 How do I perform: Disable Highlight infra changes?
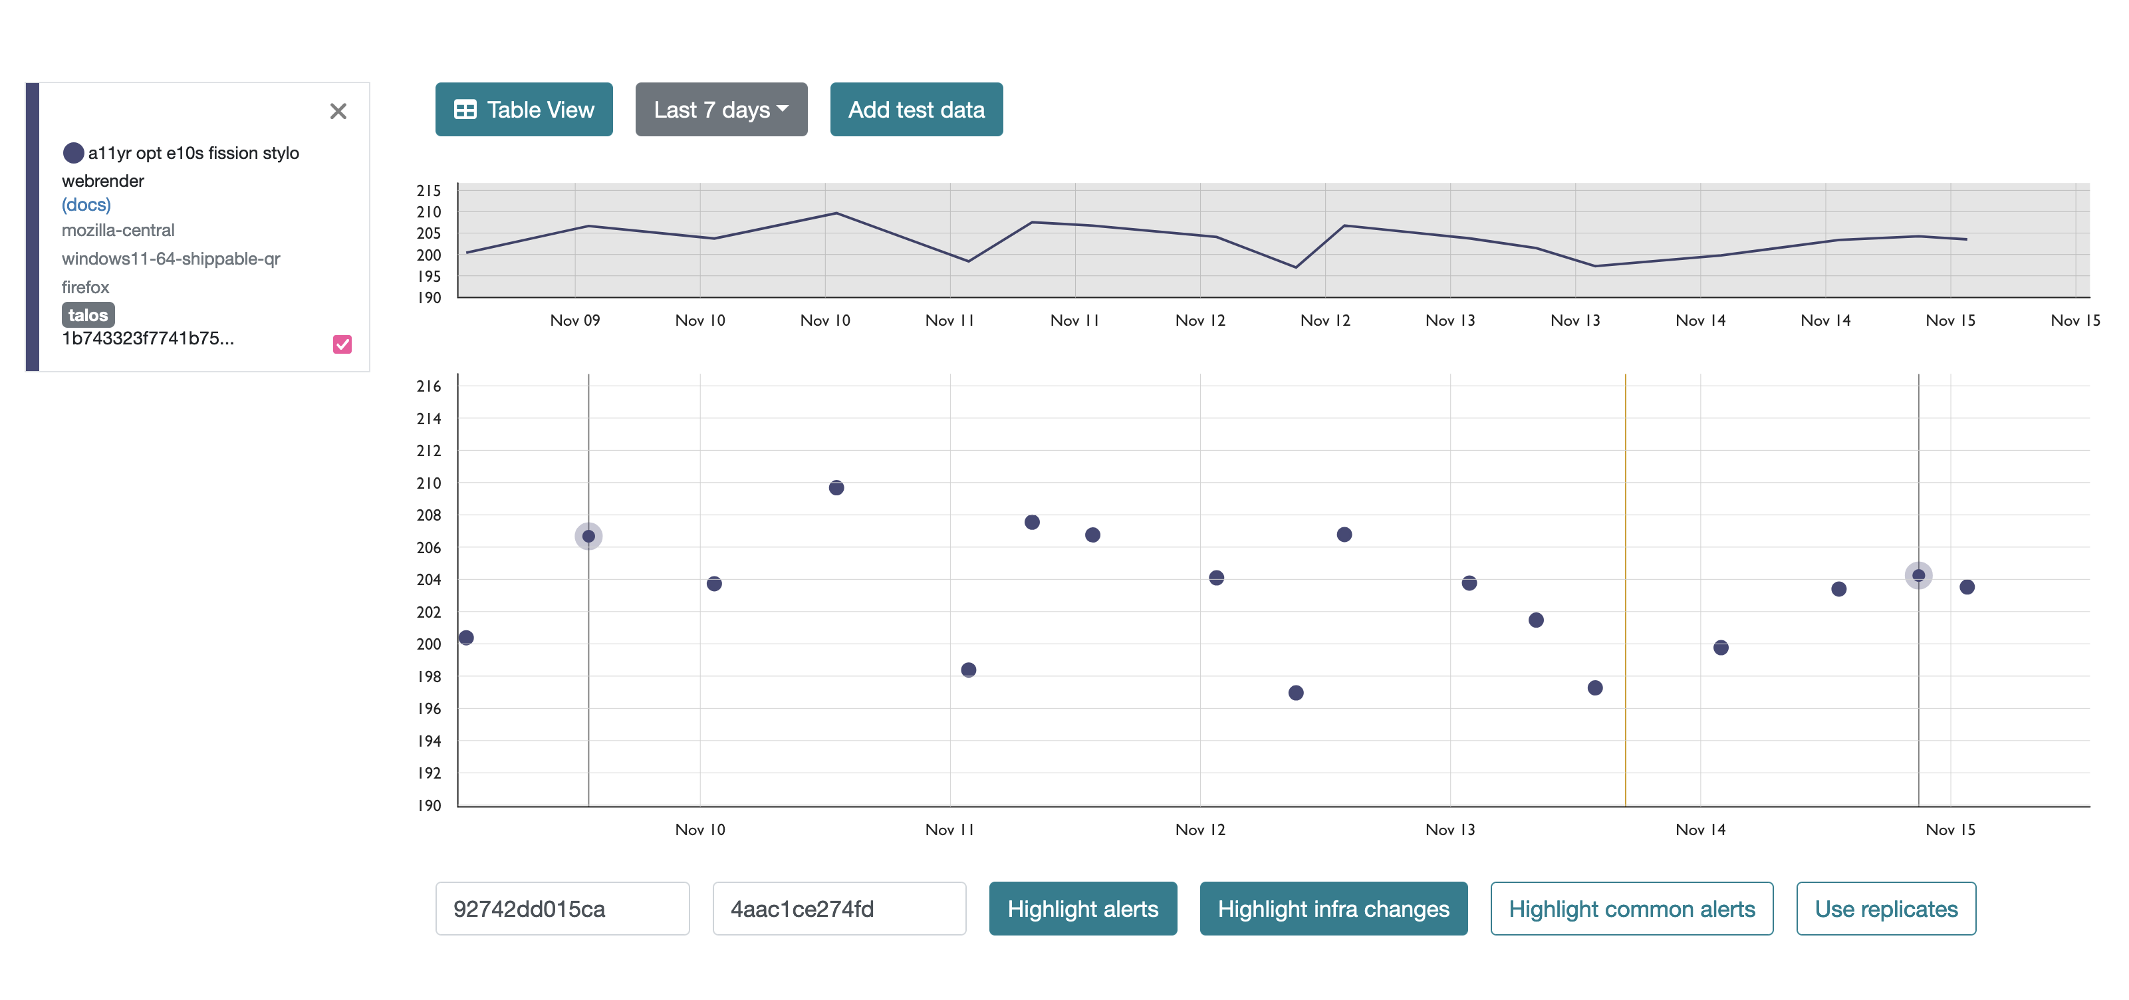click(x=1332, y=908)
